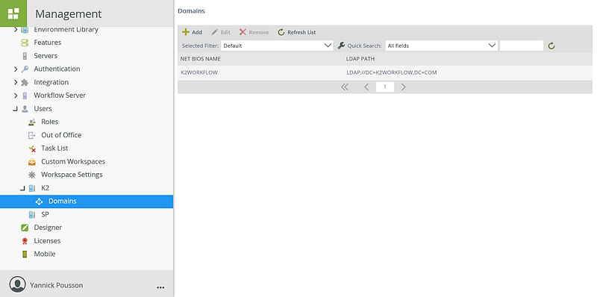Select Roles under Users
The width and height of the screenshot is (597, 297).
tap(49, 122)
